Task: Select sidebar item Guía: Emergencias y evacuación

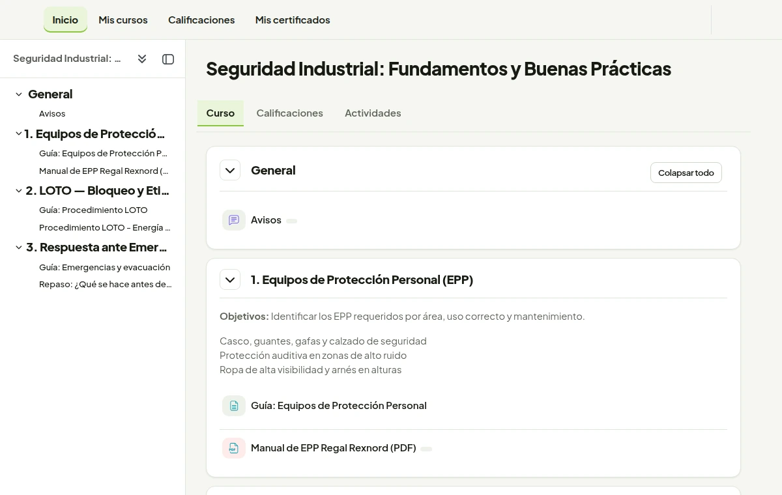Action: tap(104, 268)
